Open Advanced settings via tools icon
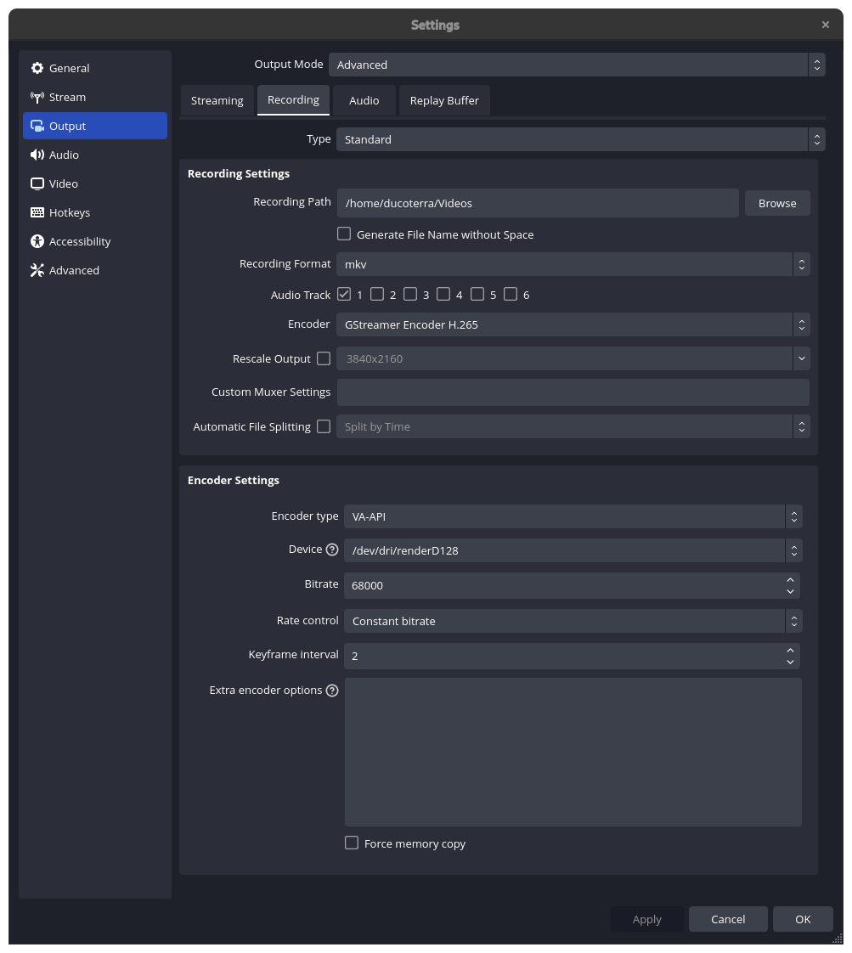 pyautogui.click(x=37, y=270)
